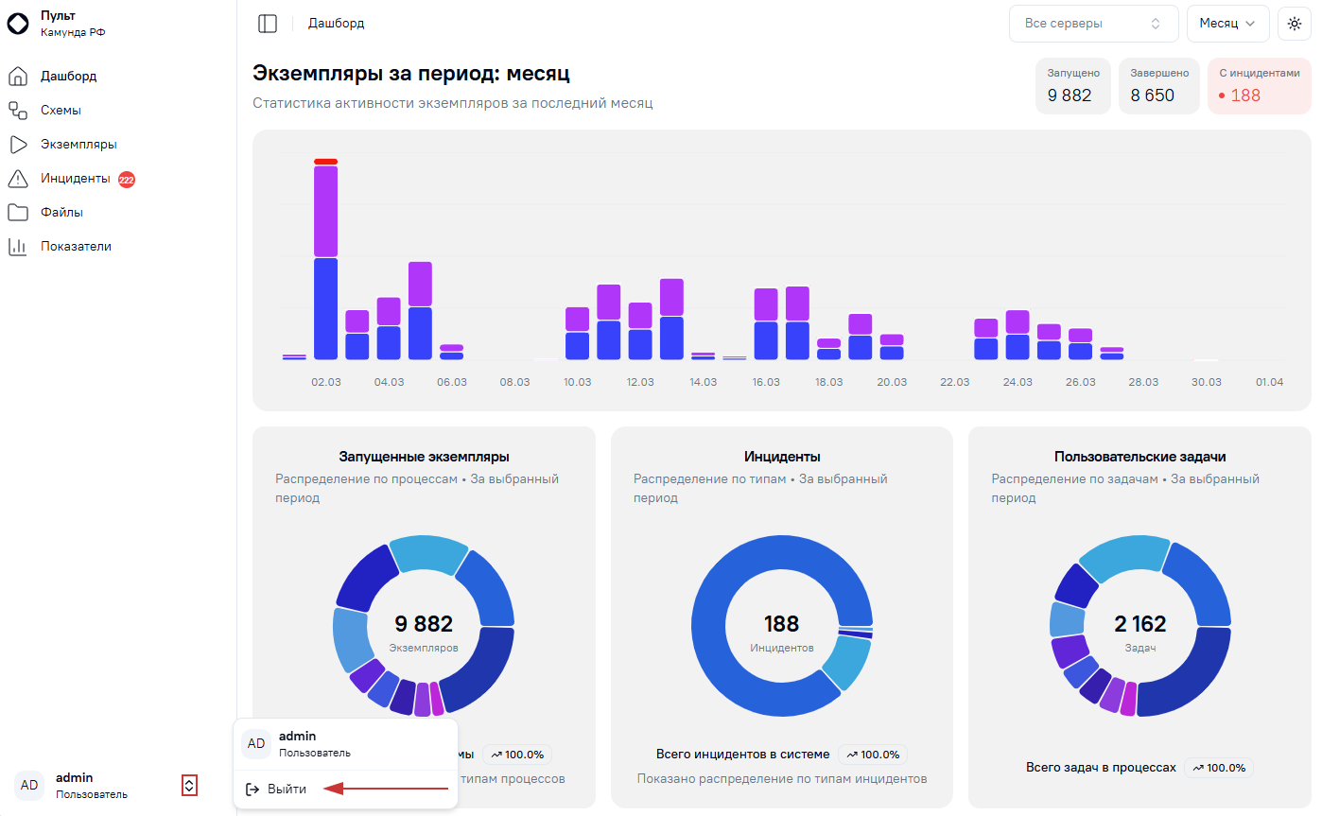Screen dimensions: 1322x816
Task: Click the tall purple bar for 02.03
Action: 325,211
